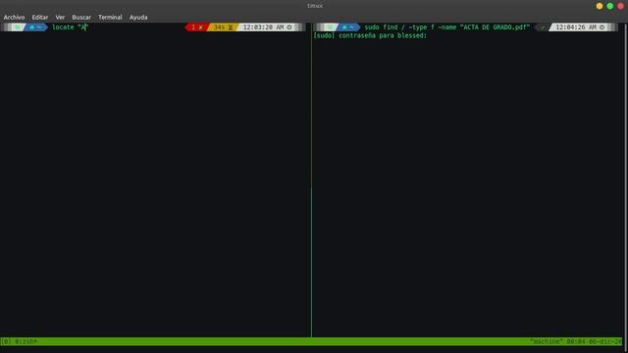Click the home icon in left pane prompt

[32, 27]
